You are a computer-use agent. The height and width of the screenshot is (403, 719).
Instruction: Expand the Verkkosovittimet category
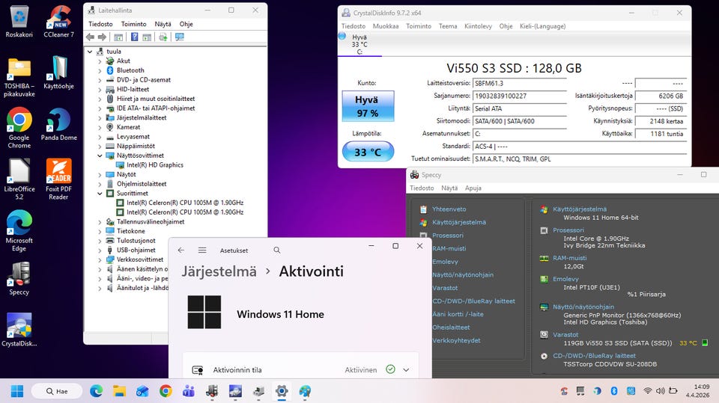100,259
